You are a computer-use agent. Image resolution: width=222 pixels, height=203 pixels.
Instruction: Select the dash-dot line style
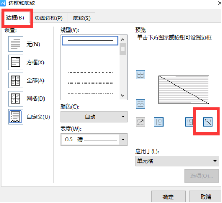90,83
